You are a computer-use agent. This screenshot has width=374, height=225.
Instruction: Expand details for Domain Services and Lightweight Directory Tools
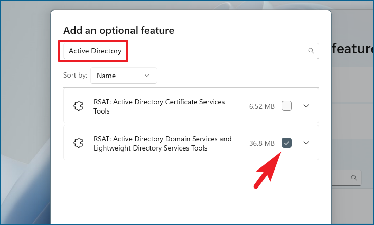[x=306, y=143]
